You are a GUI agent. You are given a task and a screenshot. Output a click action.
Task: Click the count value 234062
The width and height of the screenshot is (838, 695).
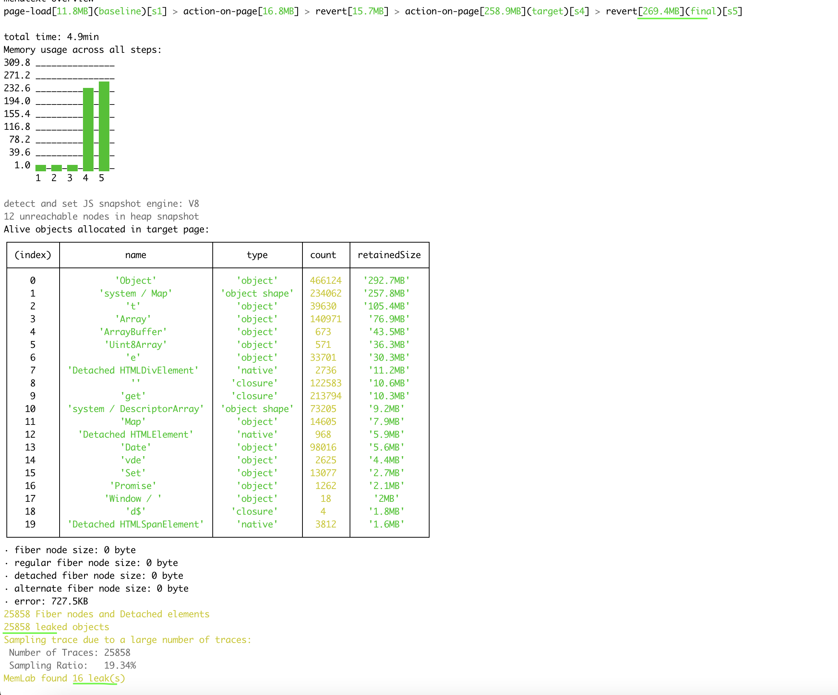coord(326,294)
